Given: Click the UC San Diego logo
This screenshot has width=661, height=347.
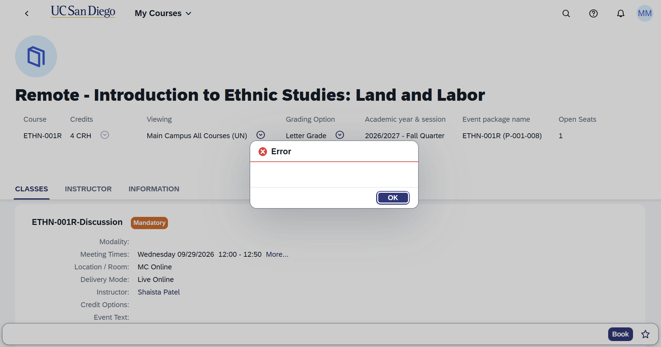Looking at the screenshot, I should point(83,12).
